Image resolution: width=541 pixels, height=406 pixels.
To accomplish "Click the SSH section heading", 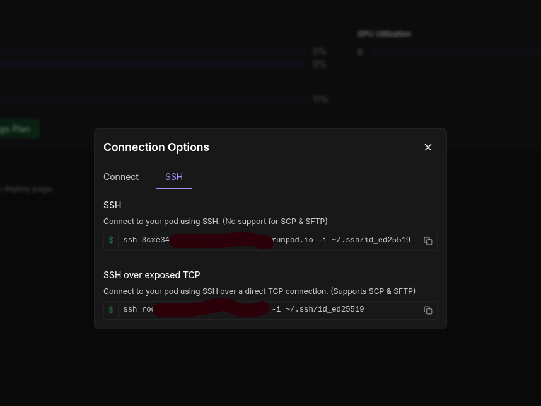I will tap(112, 205).
